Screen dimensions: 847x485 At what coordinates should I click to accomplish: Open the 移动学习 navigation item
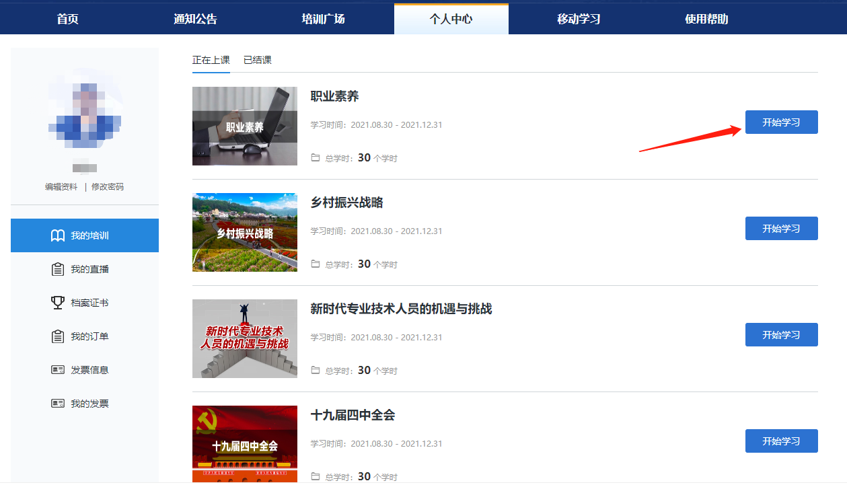[579, 19]
